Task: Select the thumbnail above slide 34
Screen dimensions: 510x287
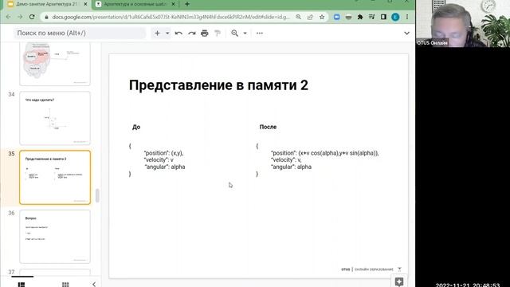Action: (x=55, y=64)
